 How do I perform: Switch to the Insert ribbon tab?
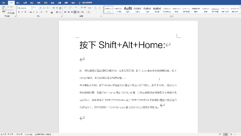(18, 3)
